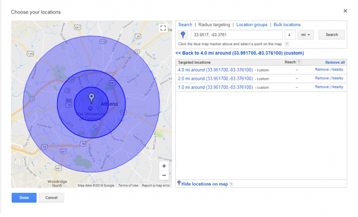Switch to the Search tab
Viewport: 358px width, 217px height.
pyautogui.click(x=185, y=25)
